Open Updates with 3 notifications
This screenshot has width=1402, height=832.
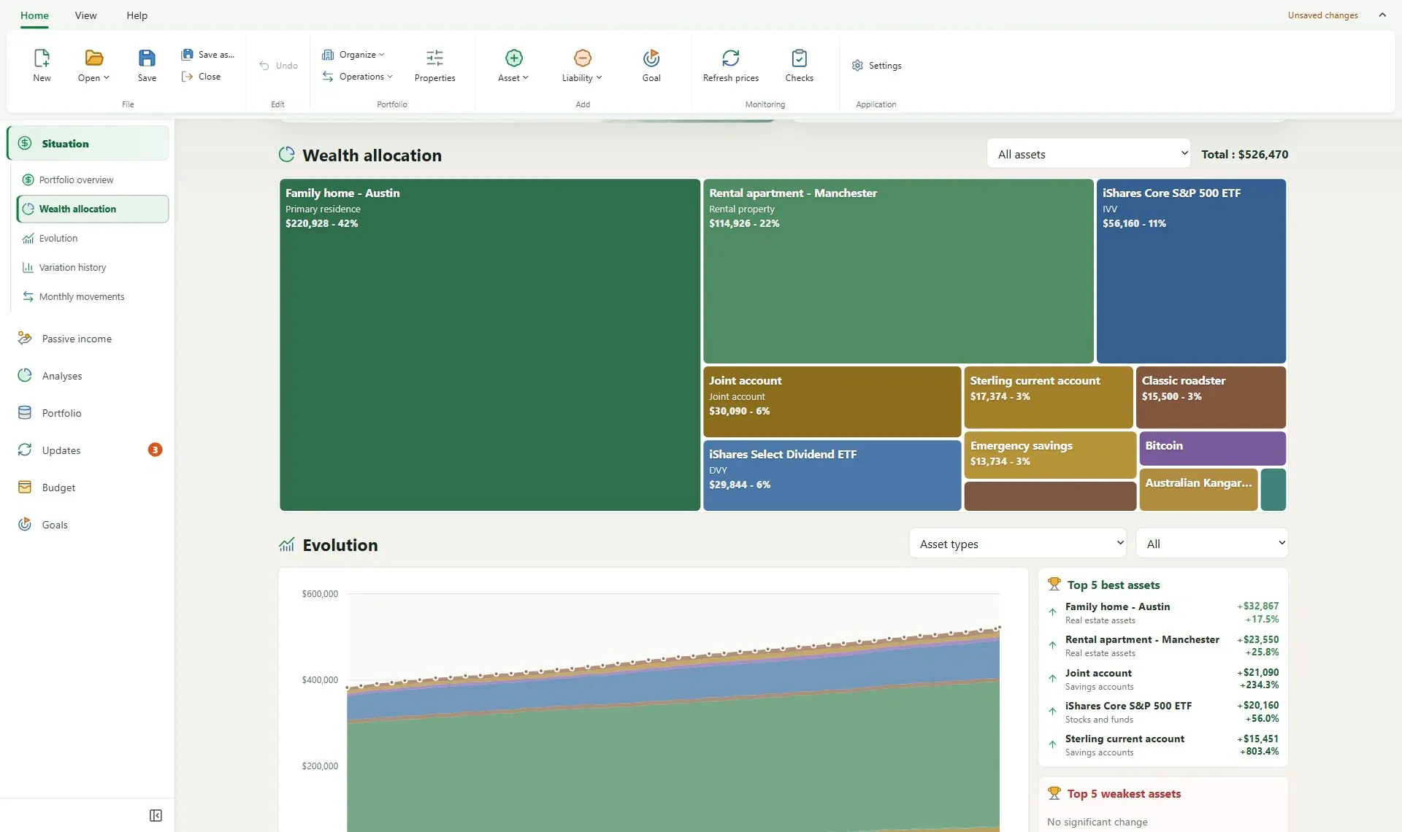click(x=89, y=450)
